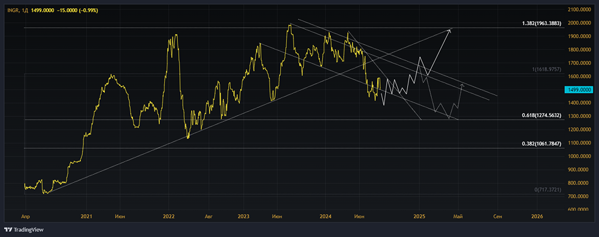Viewport: 599px width, 237px height.
Task: Click the 1900.0000 price axis label
Action: [x=579, y=36]
